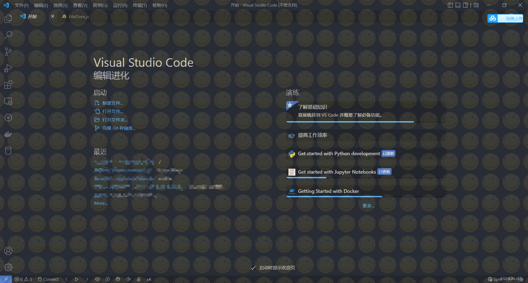Open the Docker panel in the sidebar
528x283 pixels.
8,134
